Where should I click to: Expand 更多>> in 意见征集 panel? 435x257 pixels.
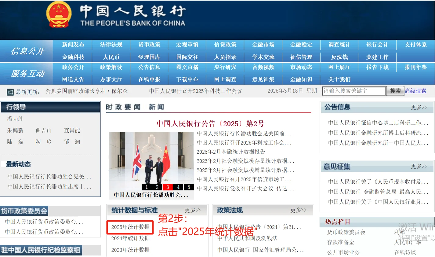tap(419, 166)
